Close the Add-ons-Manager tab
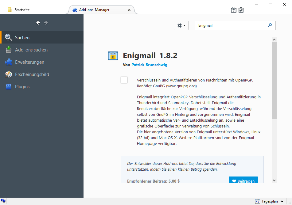Image resolution: width=292 pixels, height=205 pixels. 129,10
